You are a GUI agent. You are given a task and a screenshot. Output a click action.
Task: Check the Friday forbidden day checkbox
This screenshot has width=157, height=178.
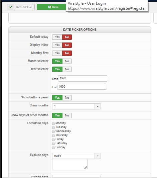(53, 140)
